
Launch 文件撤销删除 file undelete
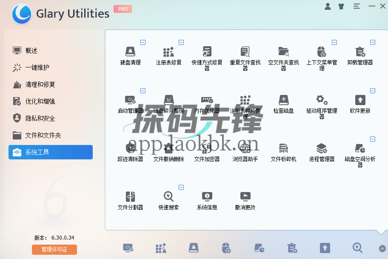(x=168, y=153)
